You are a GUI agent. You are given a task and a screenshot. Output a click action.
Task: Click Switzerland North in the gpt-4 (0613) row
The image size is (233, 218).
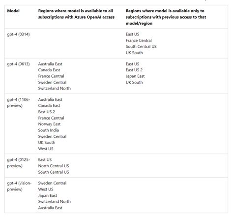point(55,89)
